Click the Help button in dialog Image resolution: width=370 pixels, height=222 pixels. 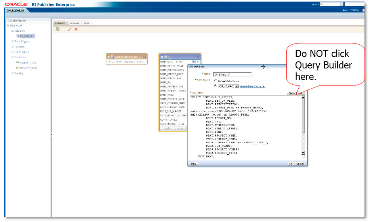[193, 163]
